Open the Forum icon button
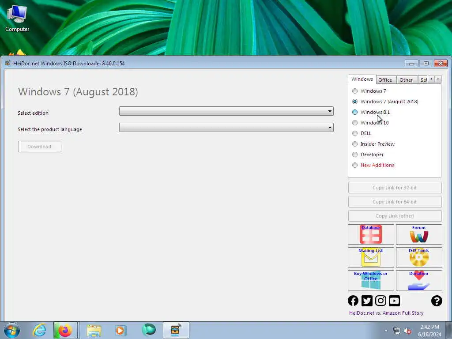This screenshot has width=452, height=339. point(419,234)
